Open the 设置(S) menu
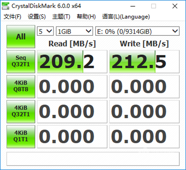This screenshot has height=170, width=186. pyautogui.click(x=37, y=17)
